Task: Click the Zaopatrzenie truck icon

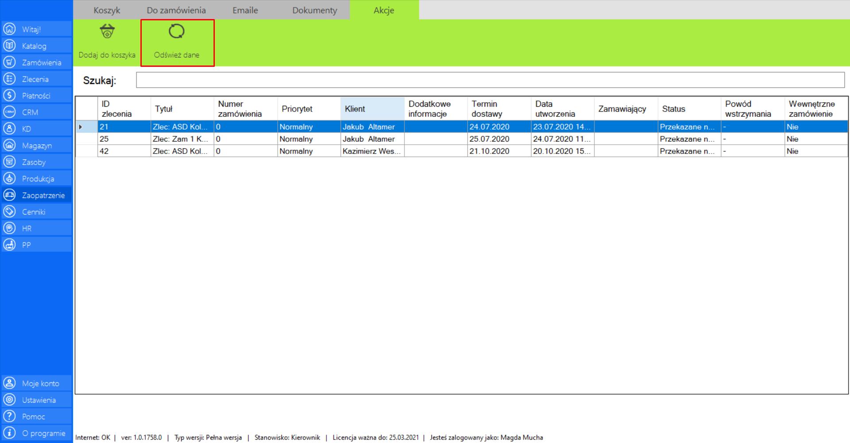Action: [x=9, y=195]
